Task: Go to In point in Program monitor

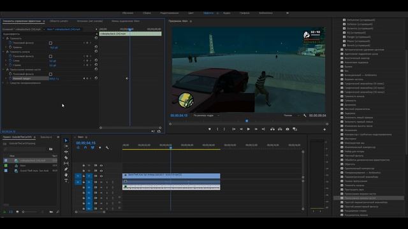Action: point(234,129)
